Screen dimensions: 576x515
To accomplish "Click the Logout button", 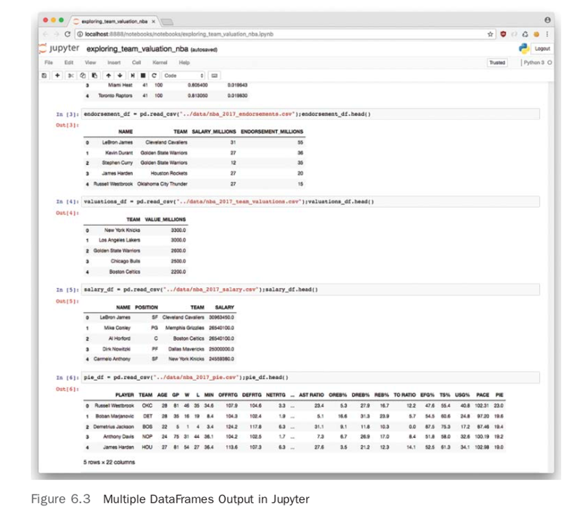I will click(x=542, y=49).
